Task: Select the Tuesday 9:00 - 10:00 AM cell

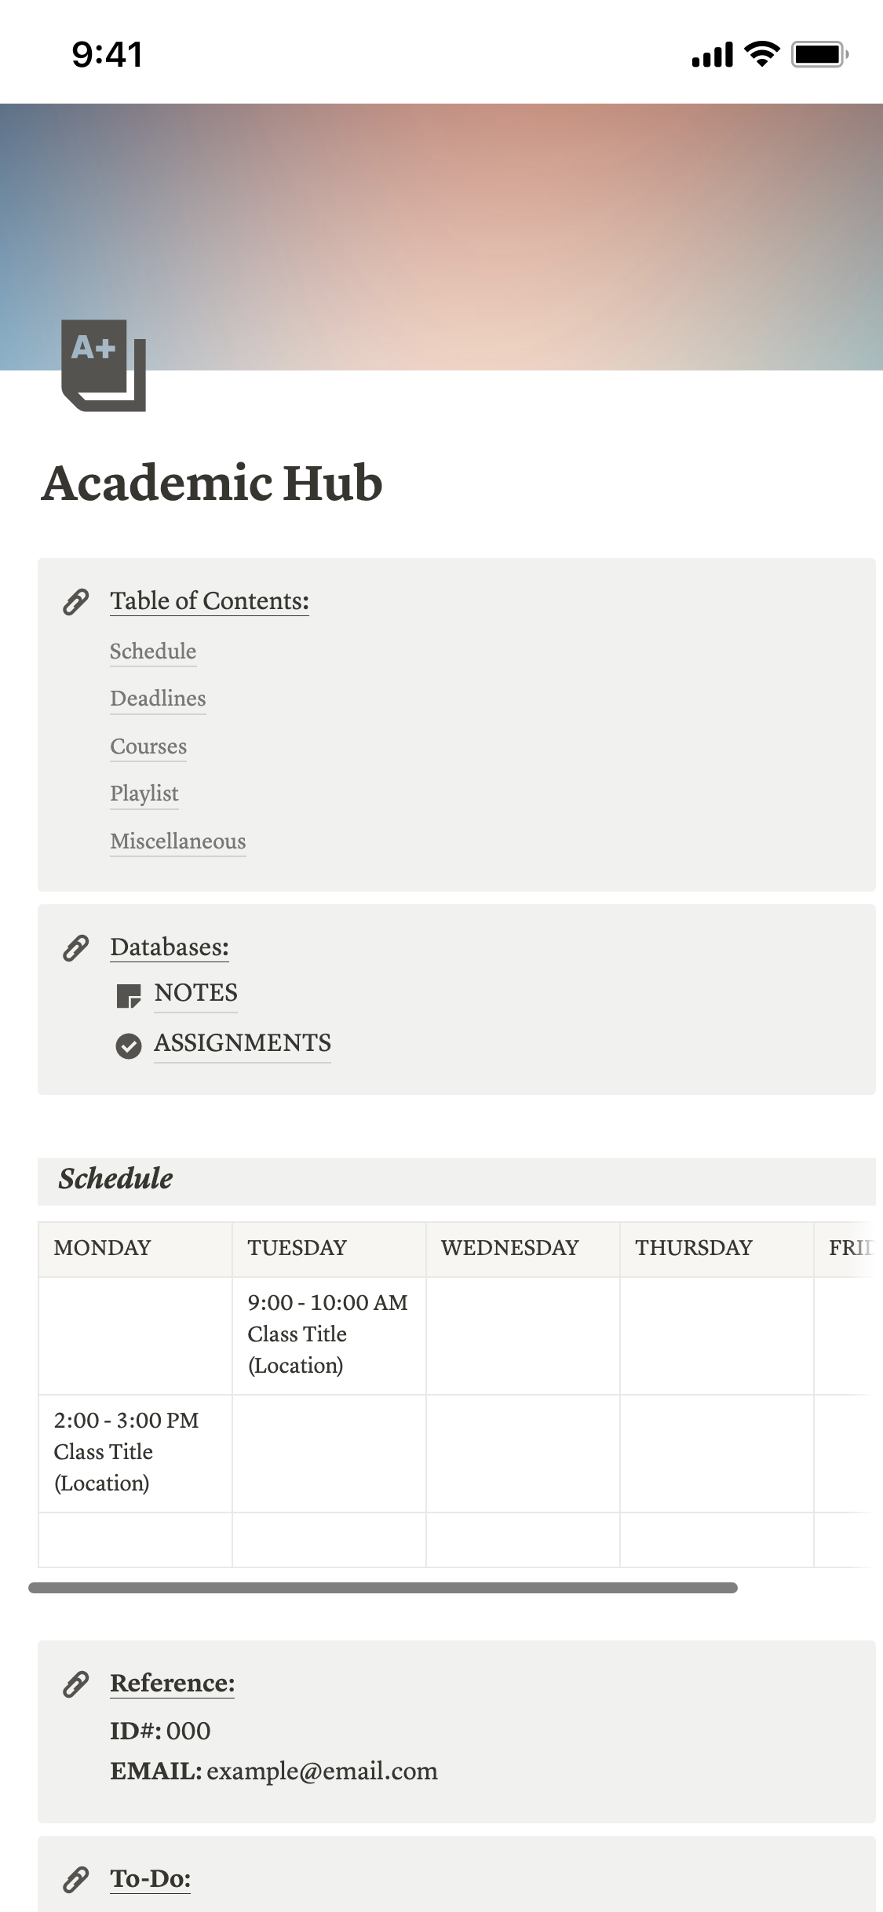Action: pyautogui.click(x=328, y=1334)
